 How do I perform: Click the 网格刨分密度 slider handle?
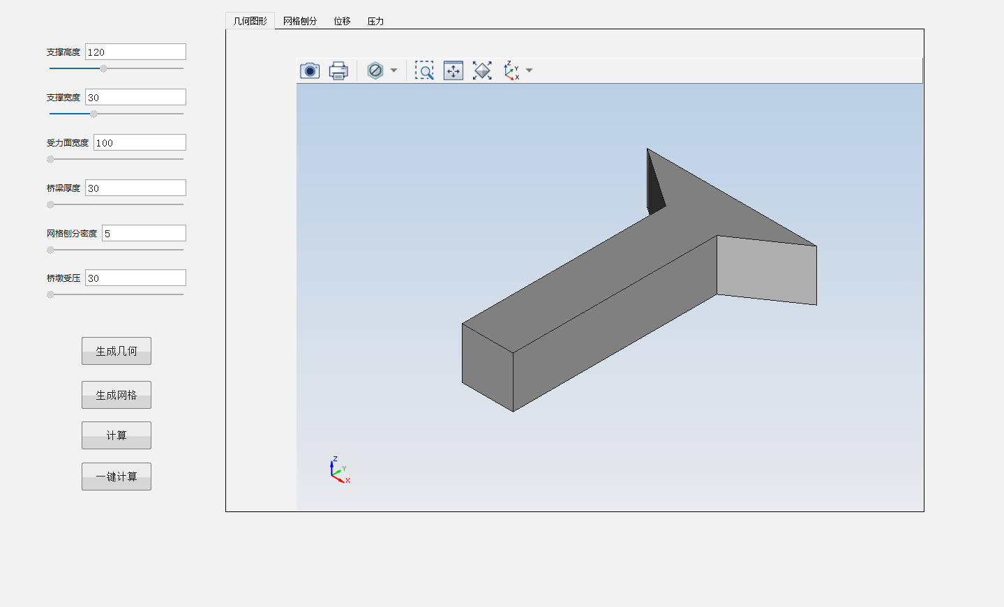click(x=50, y=250)
